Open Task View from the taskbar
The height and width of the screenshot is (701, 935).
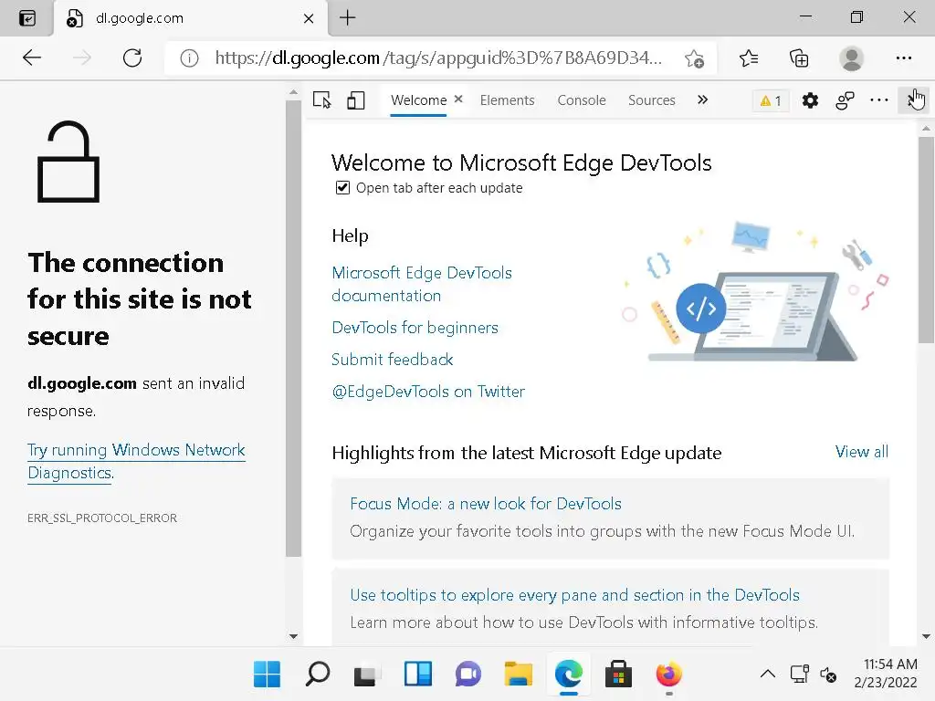tap(367, 675)
